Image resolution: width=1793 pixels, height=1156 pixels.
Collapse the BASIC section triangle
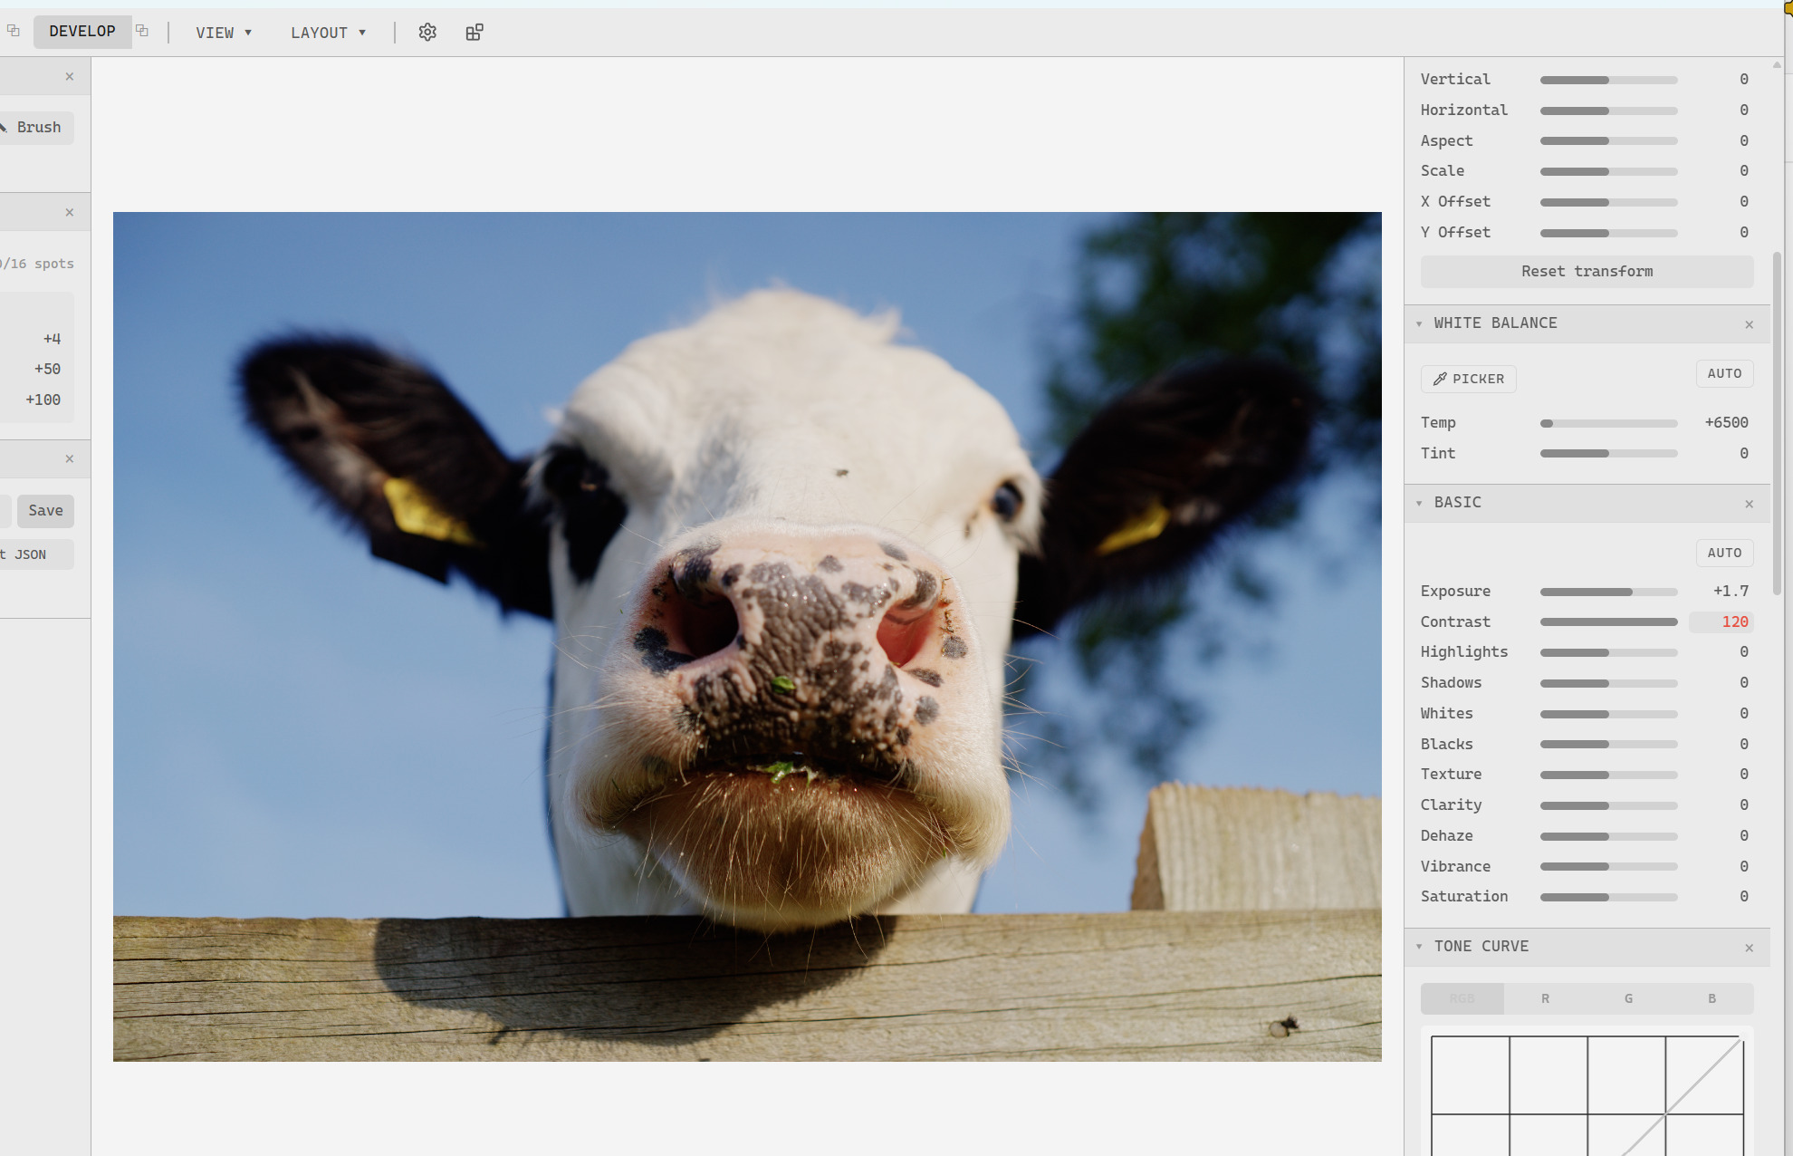coord(1419,503)
